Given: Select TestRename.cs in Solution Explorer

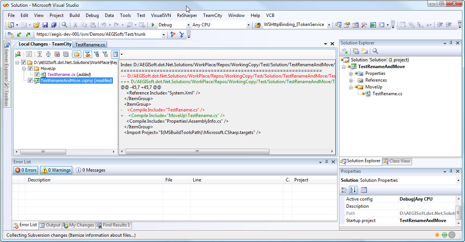Looking at the screenshot, I should click(387, 94).
